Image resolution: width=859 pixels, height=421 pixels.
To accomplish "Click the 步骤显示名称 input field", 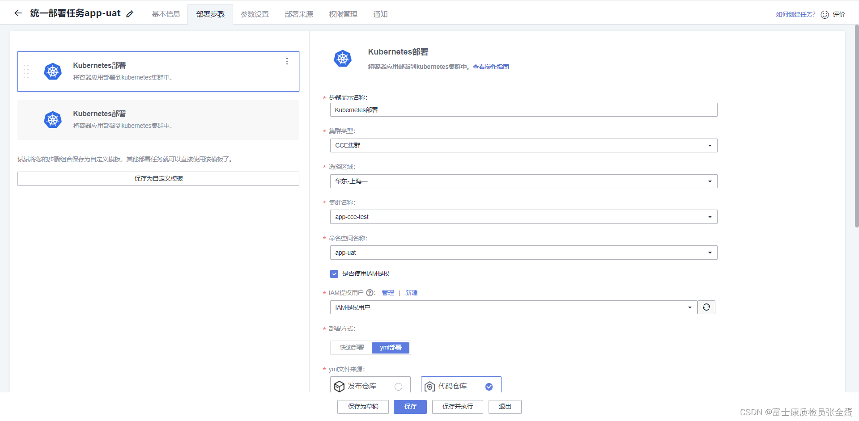I will click(x=523, y=110).
